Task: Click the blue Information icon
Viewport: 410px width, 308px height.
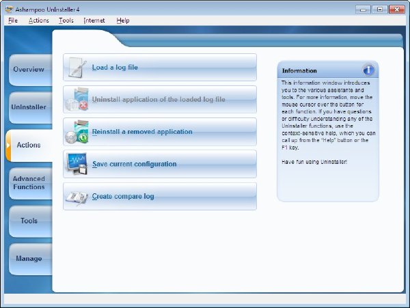Action: [368, 70]
